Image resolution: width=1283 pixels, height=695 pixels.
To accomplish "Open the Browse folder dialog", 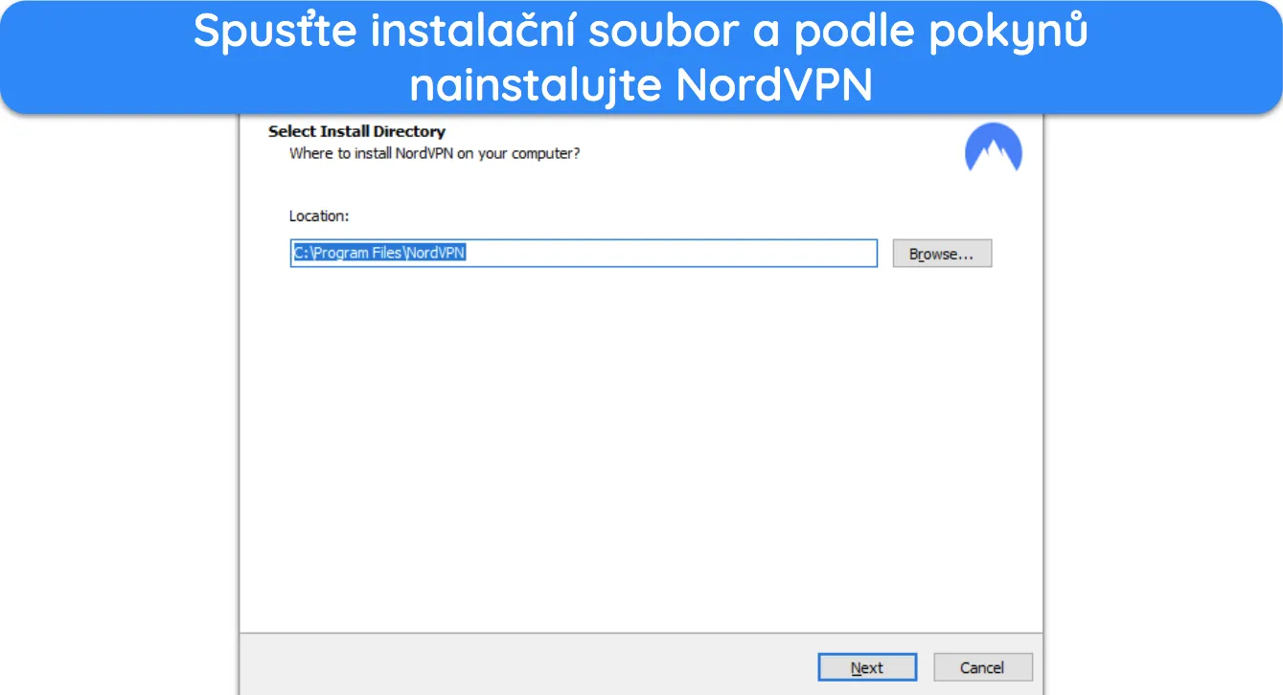I will coord(942,254).
